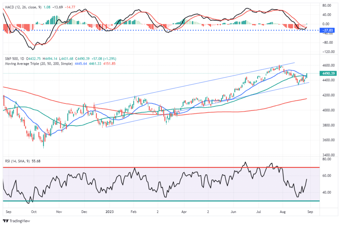Select the MACD (12, 26, close, 9) indicator label
The width and height of the screenshot is (341, 226).
(x=23, y=7)
